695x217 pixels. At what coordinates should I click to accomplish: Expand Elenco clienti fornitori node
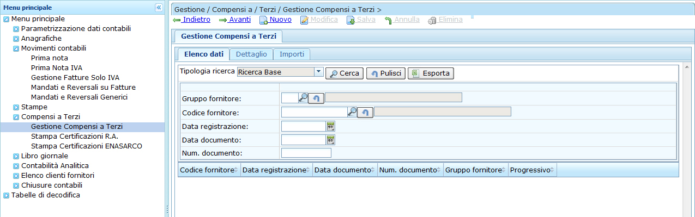(x=16, y=176)
